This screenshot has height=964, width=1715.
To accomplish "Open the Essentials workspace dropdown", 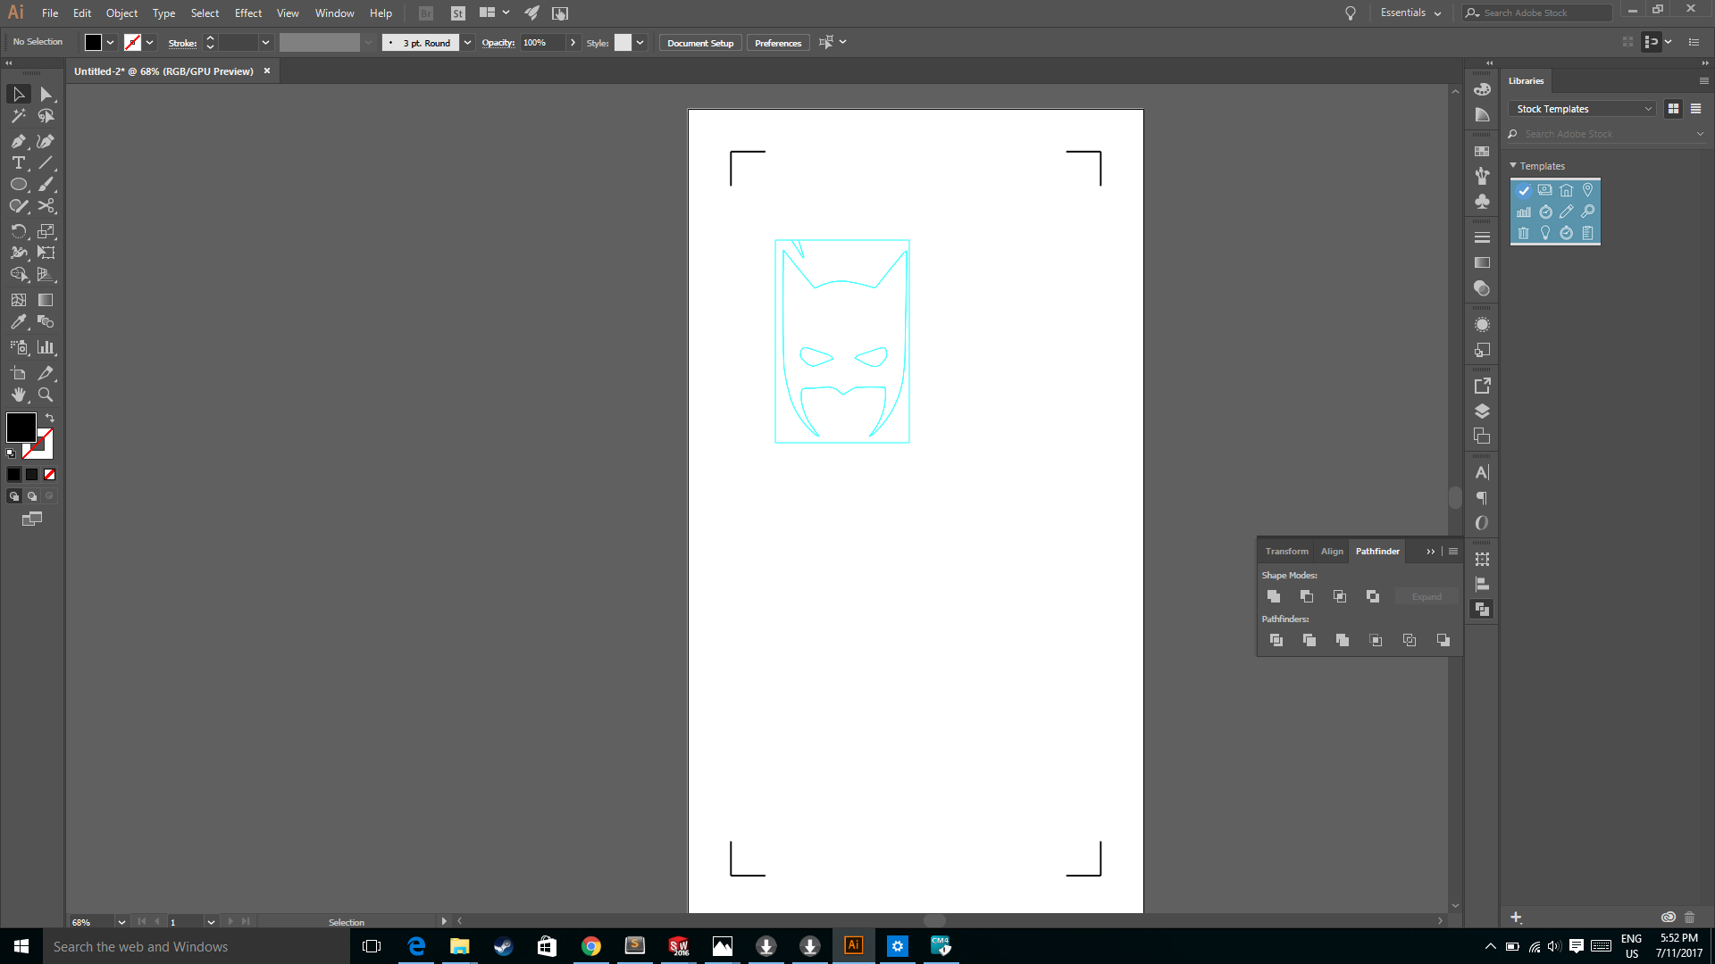I will point(1410,12).
